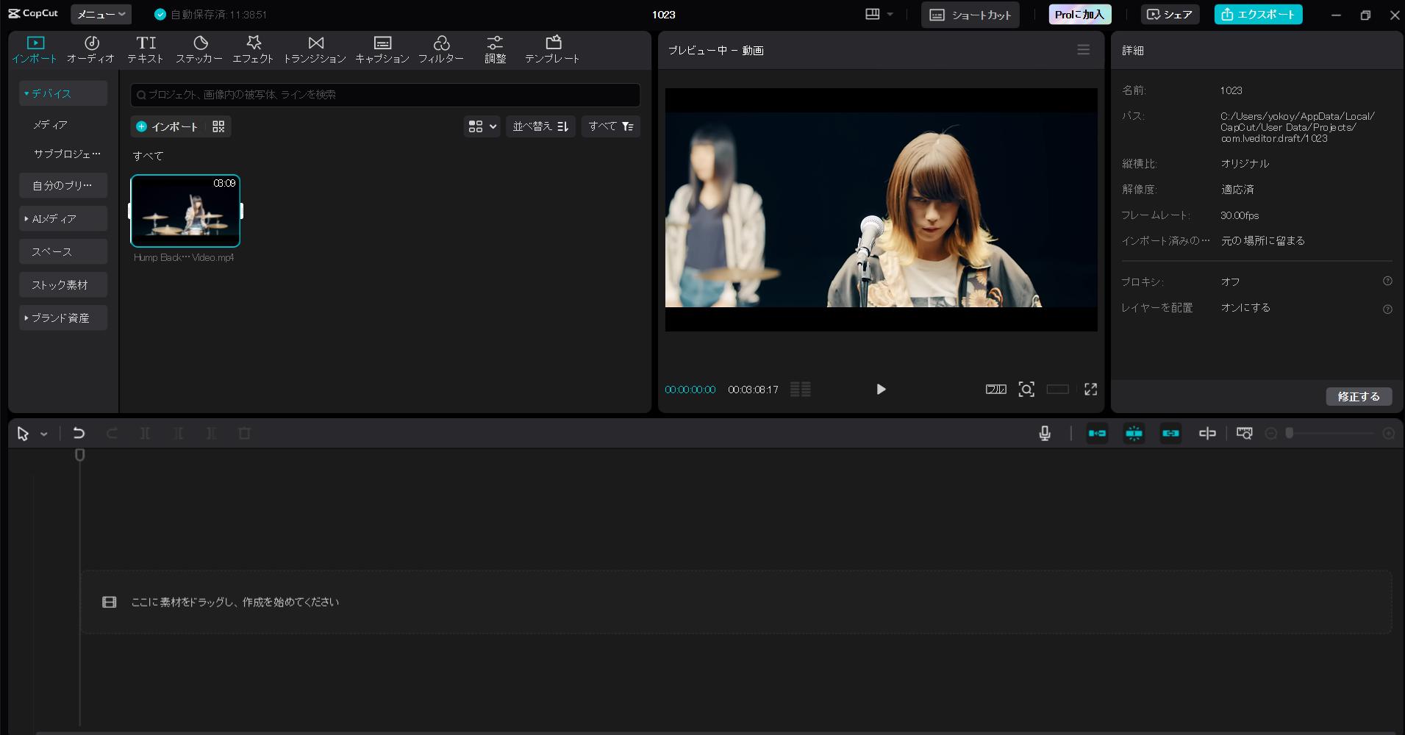Viewport: 1405px width, 735px height.
Task: Click the エクスポート (export) button
Action: pyautogui.click(x=1258, y=14)
